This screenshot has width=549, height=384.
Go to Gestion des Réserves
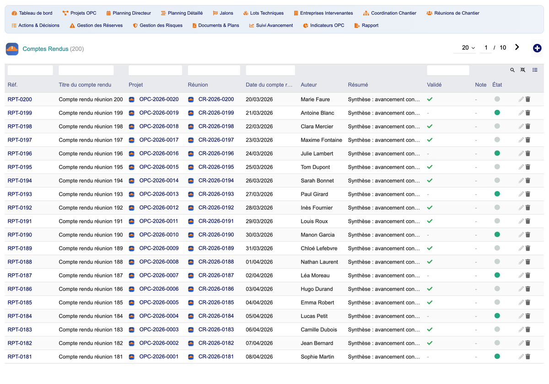96,26
